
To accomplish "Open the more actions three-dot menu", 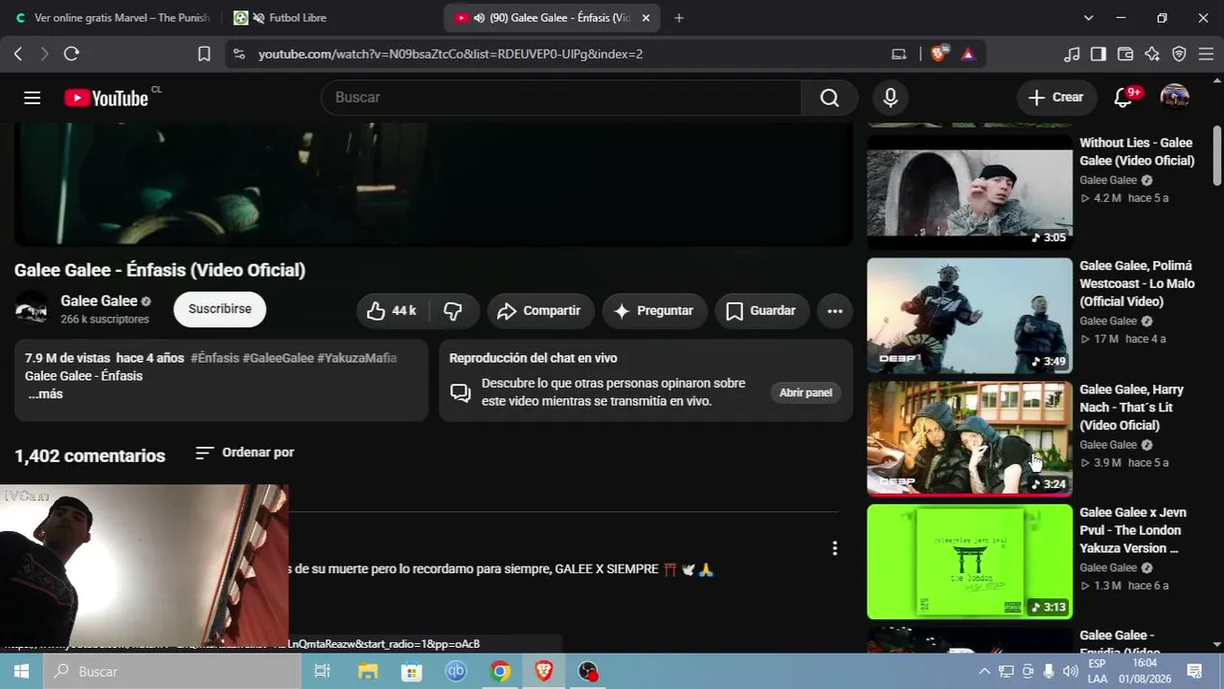I will [835, 311].
